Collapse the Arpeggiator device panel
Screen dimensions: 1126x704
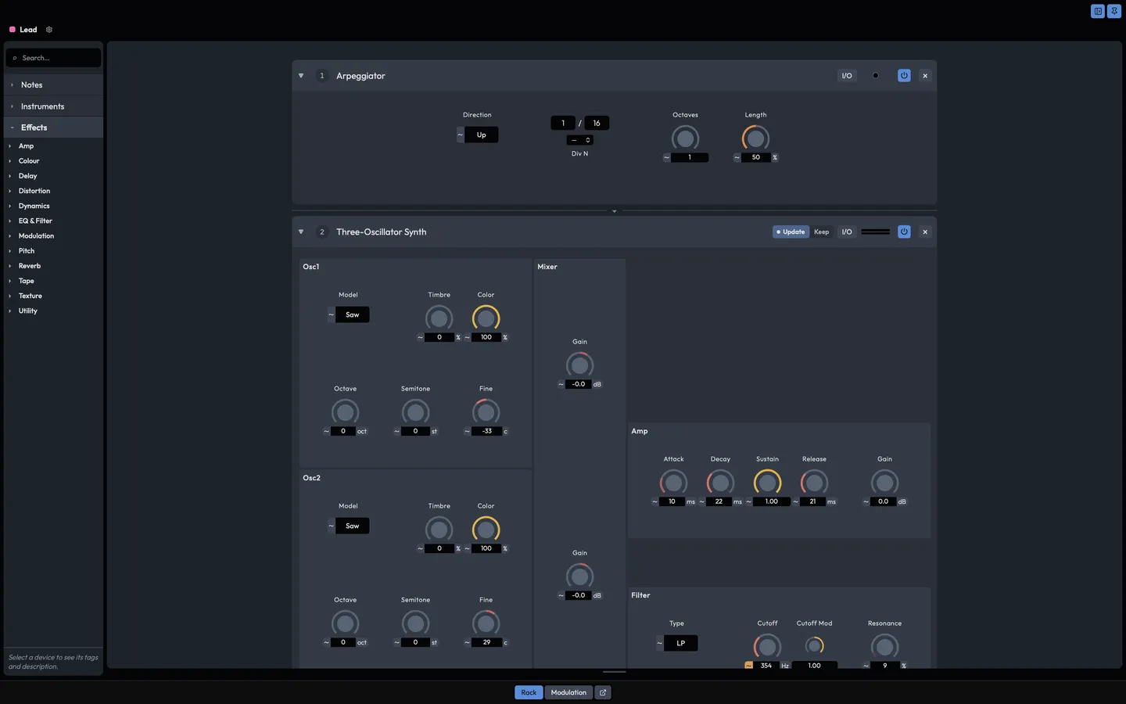(x=301, y=76)
